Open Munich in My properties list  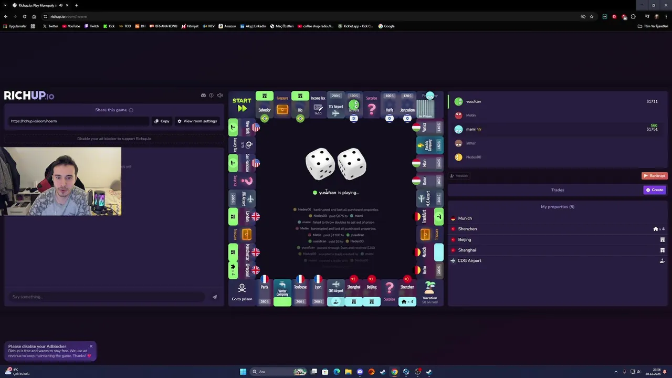tap(558, 218)
